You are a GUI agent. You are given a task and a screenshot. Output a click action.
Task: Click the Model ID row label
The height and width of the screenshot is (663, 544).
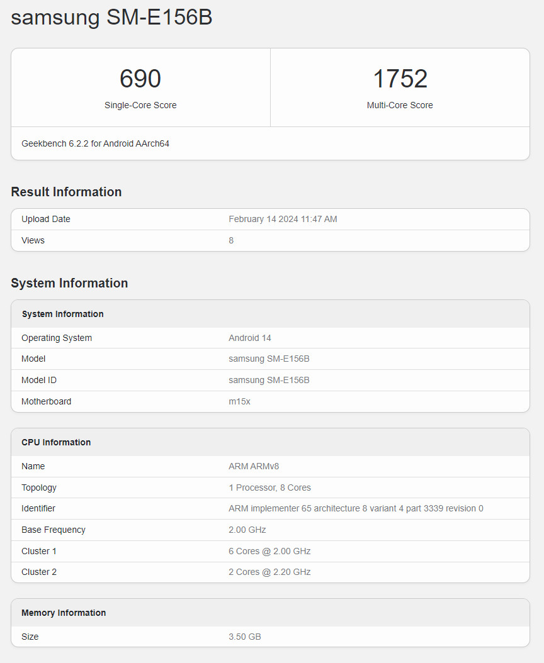39,380
